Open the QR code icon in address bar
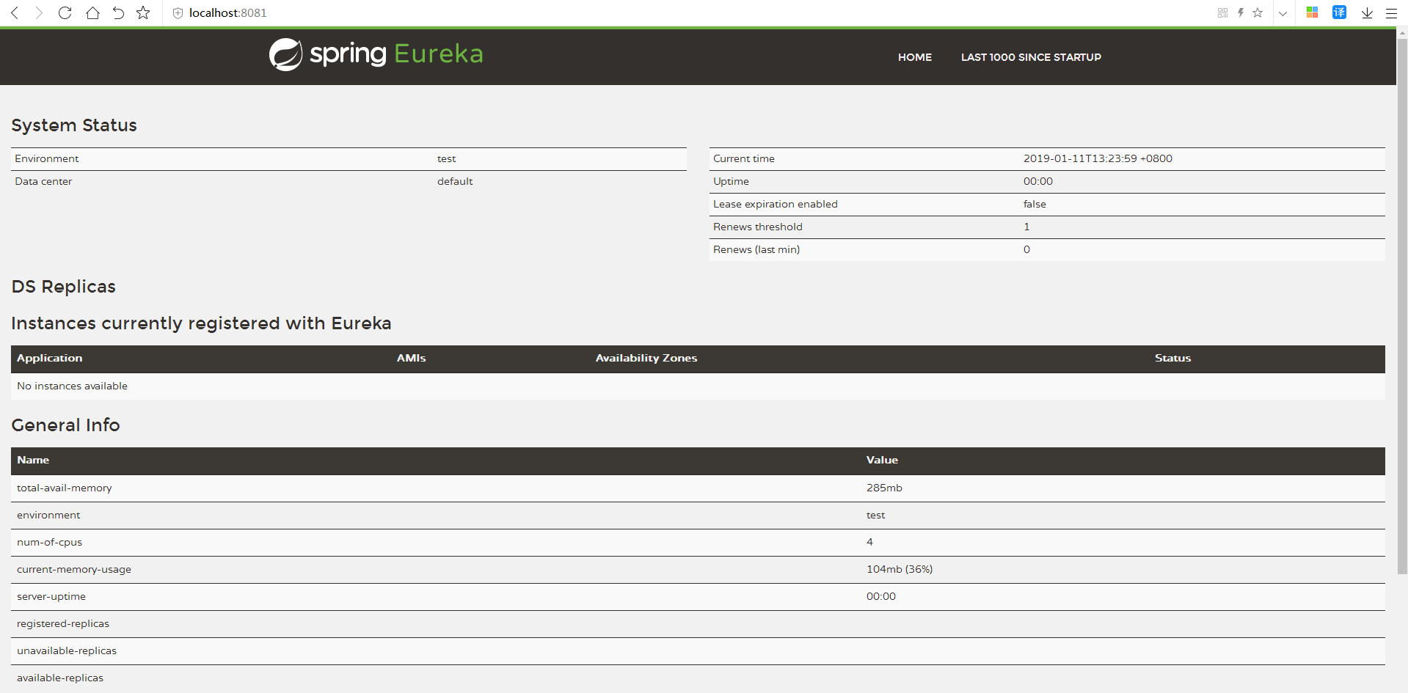This screenshot has width=1408, height=693. tap(1222, 13)
